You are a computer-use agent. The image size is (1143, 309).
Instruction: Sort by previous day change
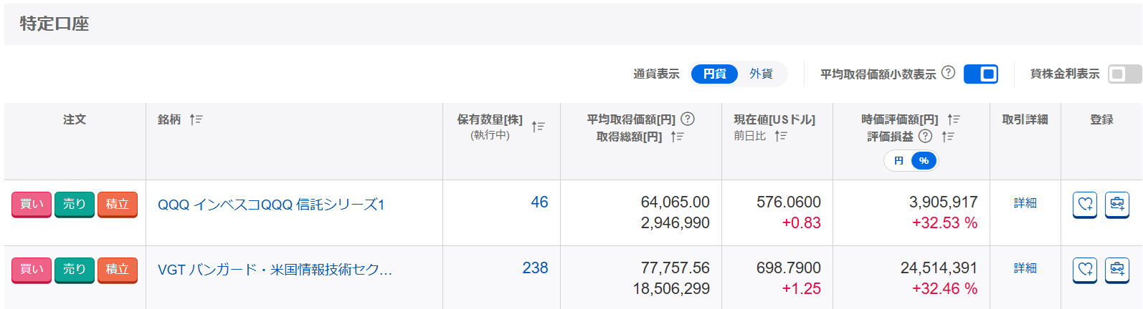(x=781, y=136)
